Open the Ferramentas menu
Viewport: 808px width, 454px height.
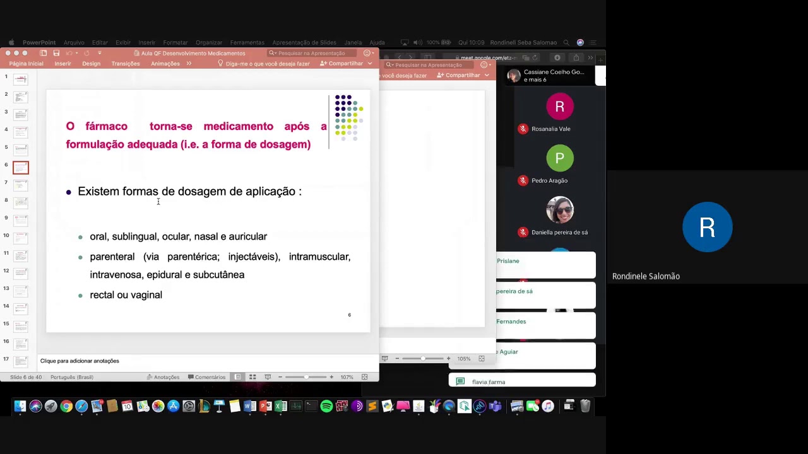[x=247, y=42]
